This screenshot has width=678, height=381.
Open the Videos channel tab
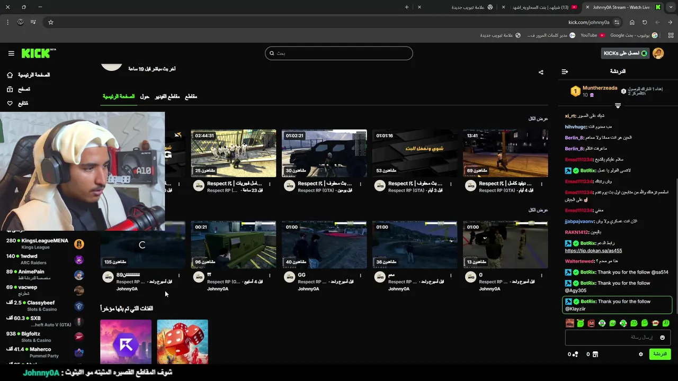tap(167, 96)
